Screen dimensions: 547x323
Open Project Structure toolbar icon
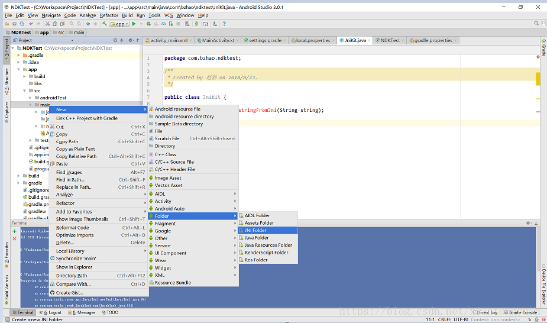(x=206, y=24)
